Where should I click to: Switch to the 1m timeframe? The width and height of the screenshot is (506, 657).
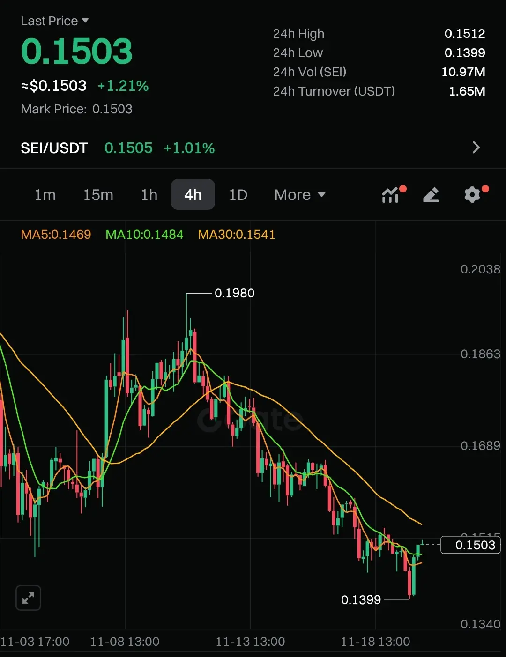(45, 195)
